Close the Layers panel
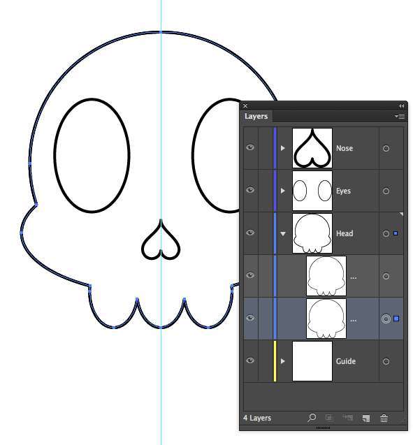The width and height of the screenshot is (413, 445). click(x=245, y=106)
